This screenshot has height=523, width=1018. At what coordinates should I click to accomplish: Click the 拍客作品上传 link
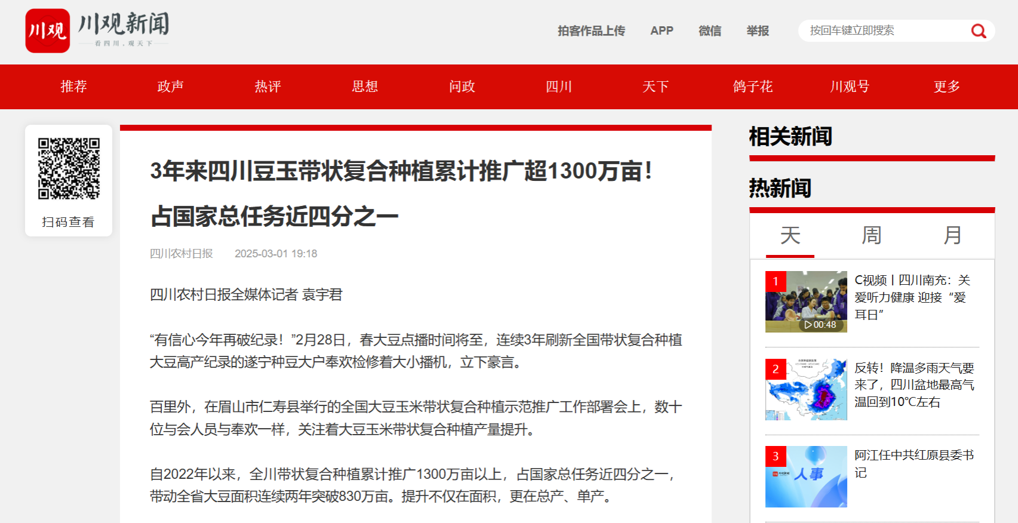[591, 30]
